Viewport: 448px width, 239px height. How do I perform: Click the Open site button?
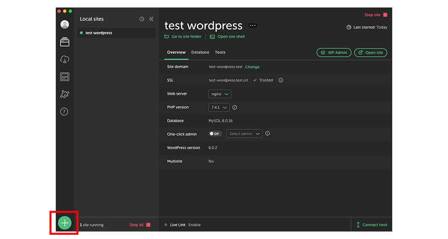(x=370, y=52)
